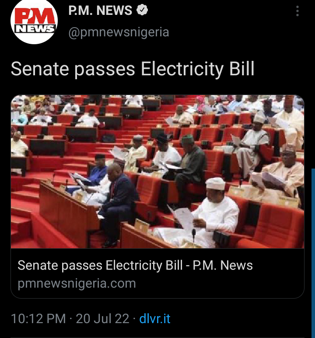Click the dlvr.it source link
This screenshot has height=338, width=315.
click(155, 319)
